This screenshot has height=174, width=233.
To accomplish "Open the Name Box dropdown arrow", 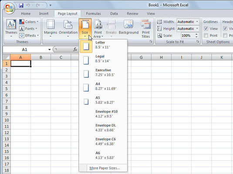I will coord(50,50).
